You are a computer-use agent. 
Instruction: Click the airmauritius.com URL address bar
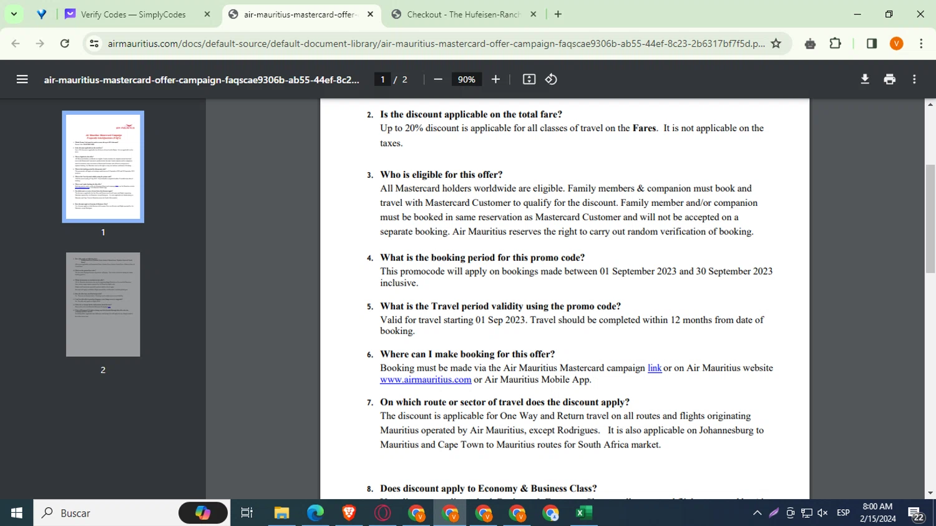coord(436,44)
